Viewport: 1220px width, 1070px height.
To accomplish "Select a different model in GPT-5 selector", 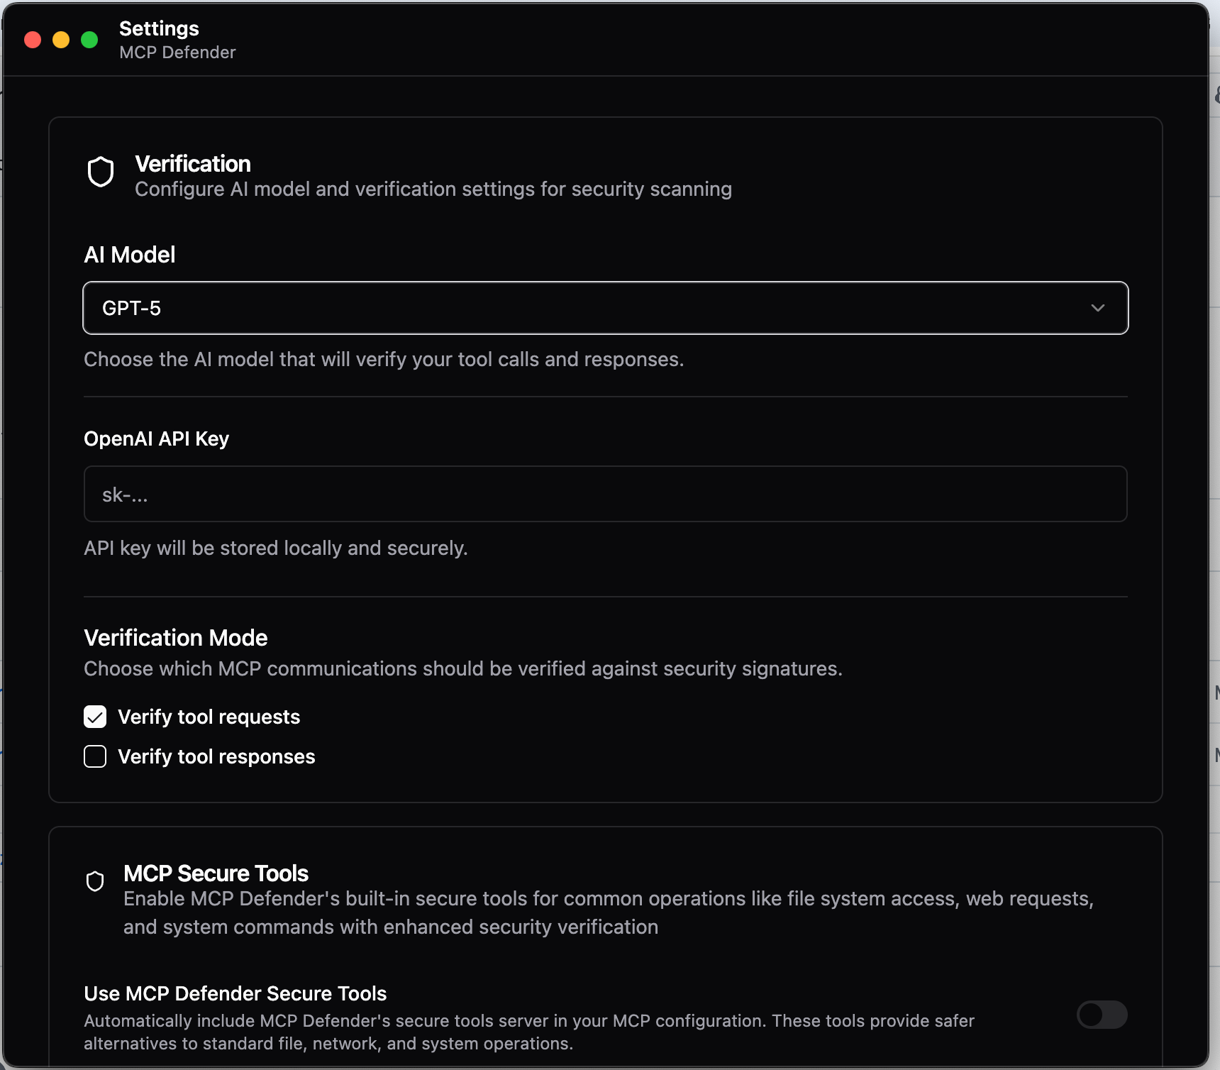I will [605, 308].
